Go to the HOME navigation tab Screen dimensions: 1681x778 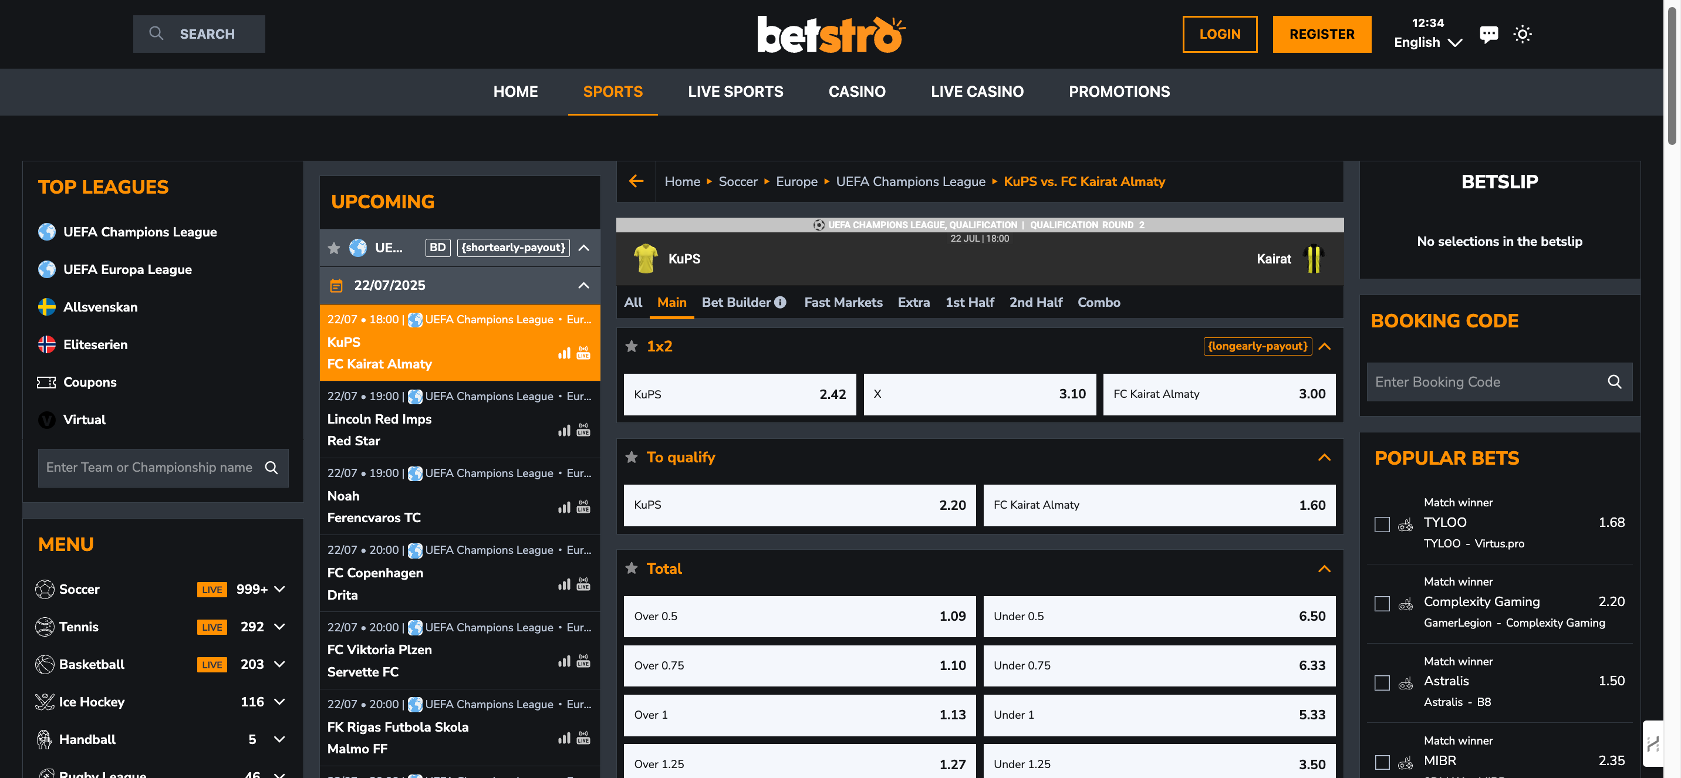click(515, 92)
